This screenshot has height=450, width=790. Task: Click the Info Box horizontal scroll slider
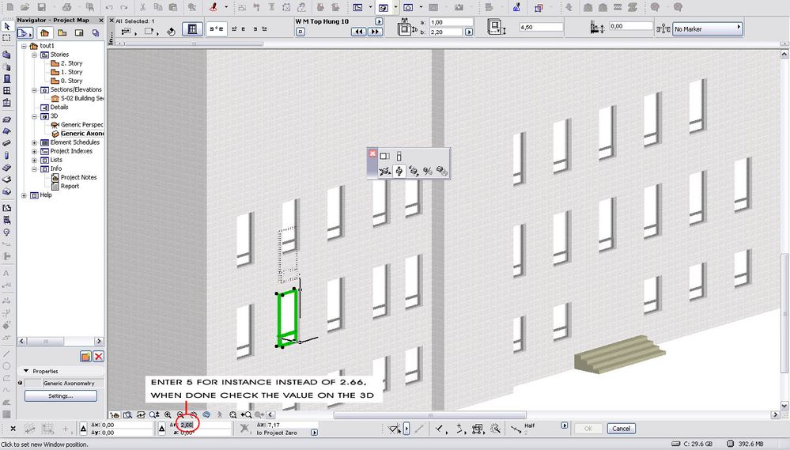coord(194,43)
